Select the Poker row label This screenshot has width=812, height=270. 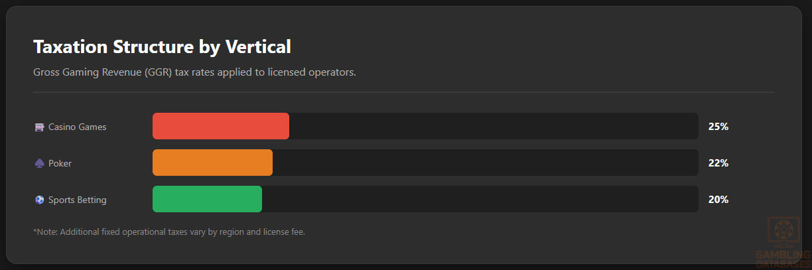coord(60,163)
